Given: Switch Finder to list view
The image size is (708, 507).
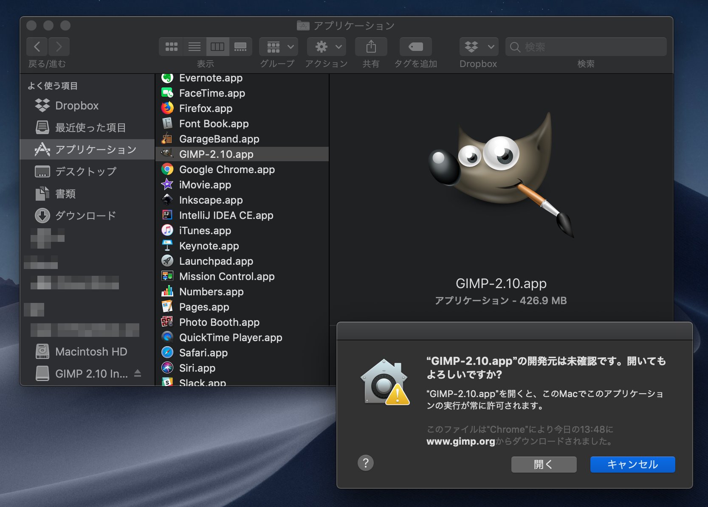Looking at the screenshot, I should pos(195,47).
